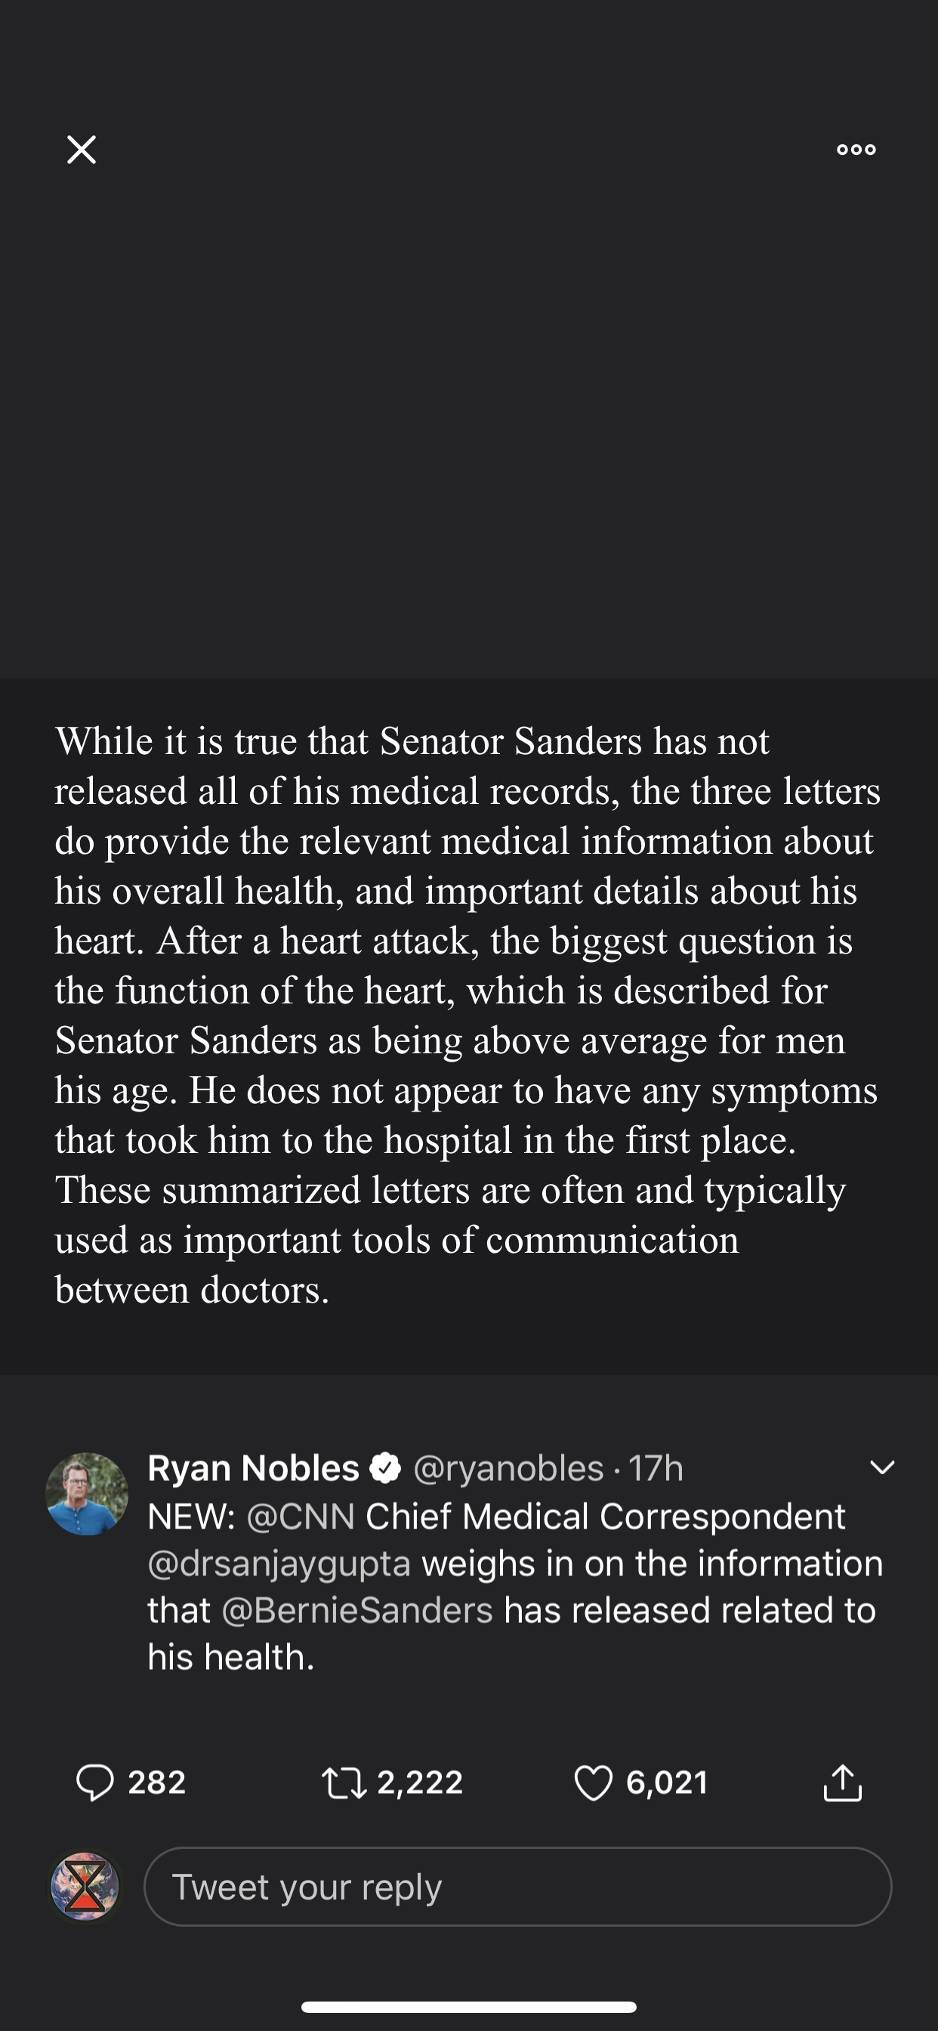
Task: Tap the reply speech bubble icon
Action: click(x=95, y=1782)
